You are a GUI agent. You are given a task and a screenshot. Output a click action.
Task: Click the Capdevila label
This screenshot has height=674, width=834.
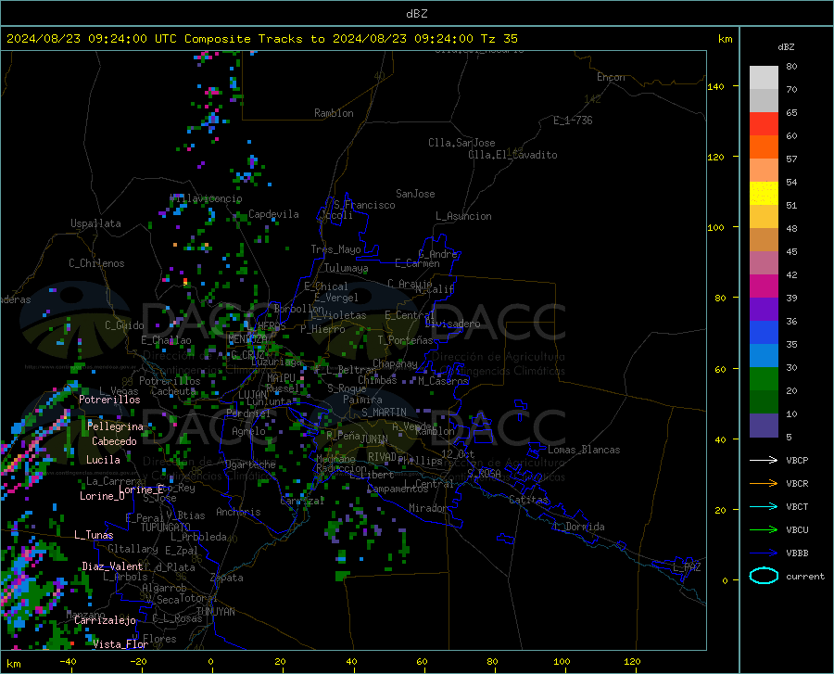[x=273, y=214]
